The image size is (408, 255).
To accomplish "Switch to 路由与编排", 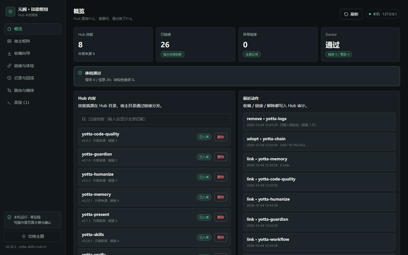I will pyautogui.click(x=33, y=90).
